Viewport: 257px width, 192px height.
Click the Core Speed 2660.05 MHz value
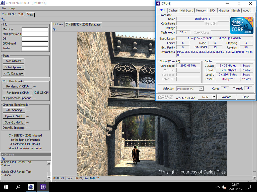point(188,66)
